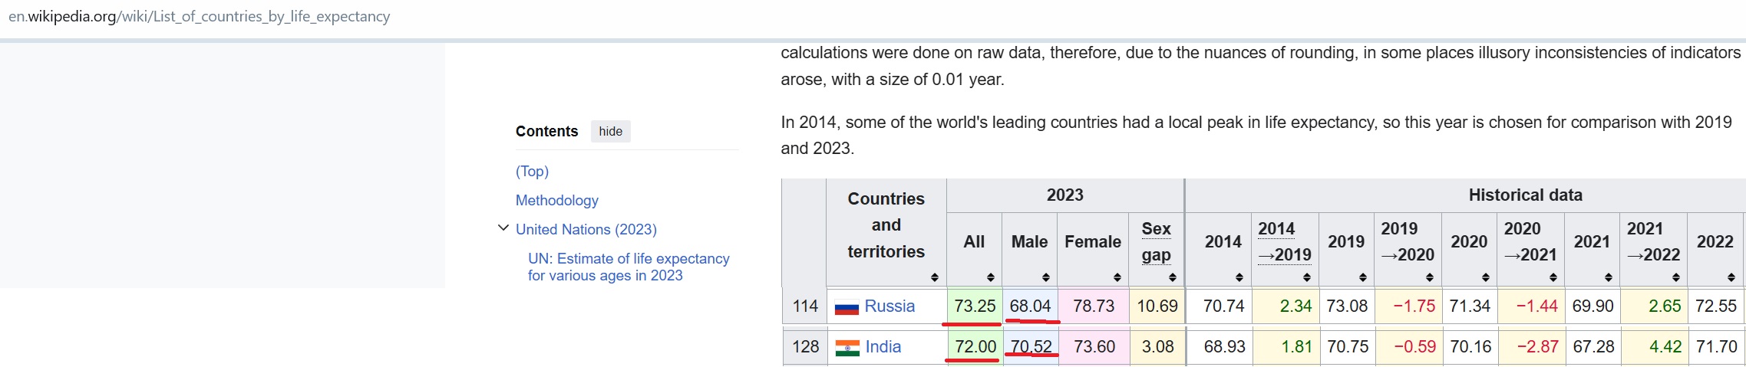
Task: Select India's 2021 value 67.28
Action: click(x=1594, y=346)
